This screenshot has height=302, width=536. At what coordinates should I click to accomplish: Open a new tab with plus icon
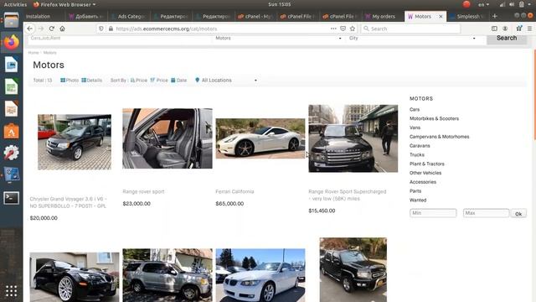tap(495, 16)
